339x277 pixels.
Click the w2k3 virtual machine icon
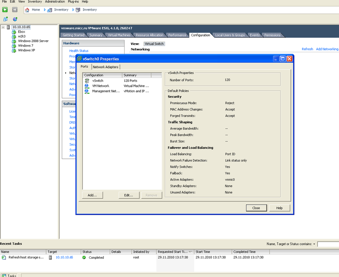(14, 36)
